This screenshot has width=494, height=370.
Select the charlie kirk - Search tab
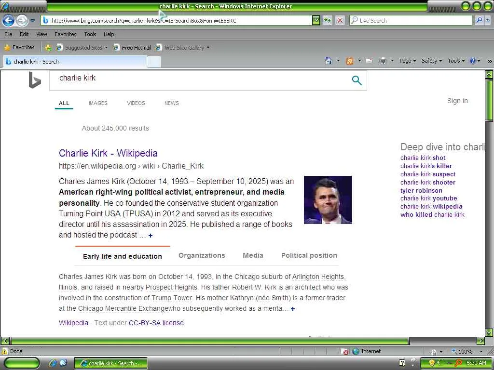(x=75, y=62)
